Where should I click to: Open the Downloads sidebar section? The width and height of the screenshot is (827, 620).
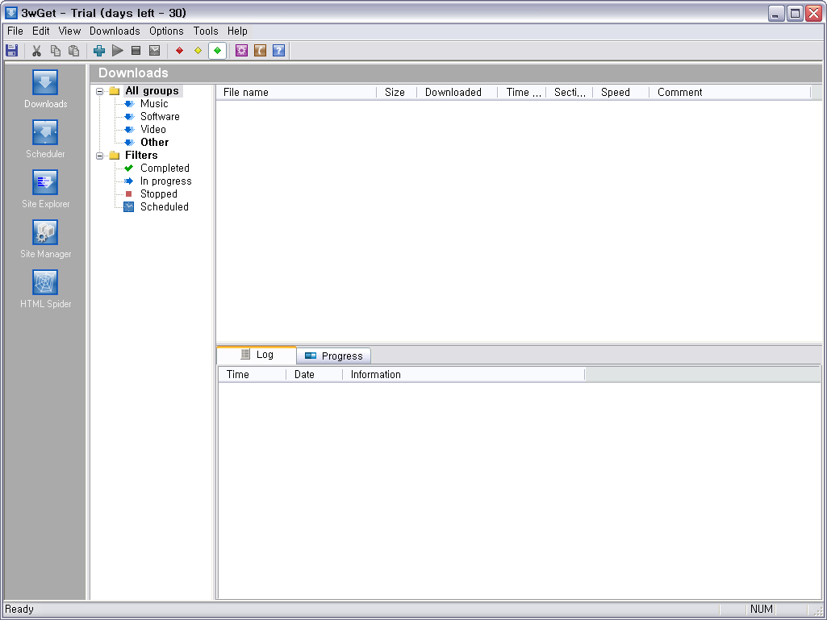(x=45, y=89)
